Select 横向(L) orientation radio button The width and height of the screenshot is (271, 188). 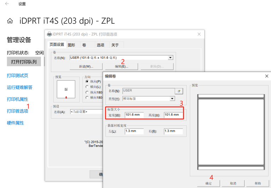[87, 87]
